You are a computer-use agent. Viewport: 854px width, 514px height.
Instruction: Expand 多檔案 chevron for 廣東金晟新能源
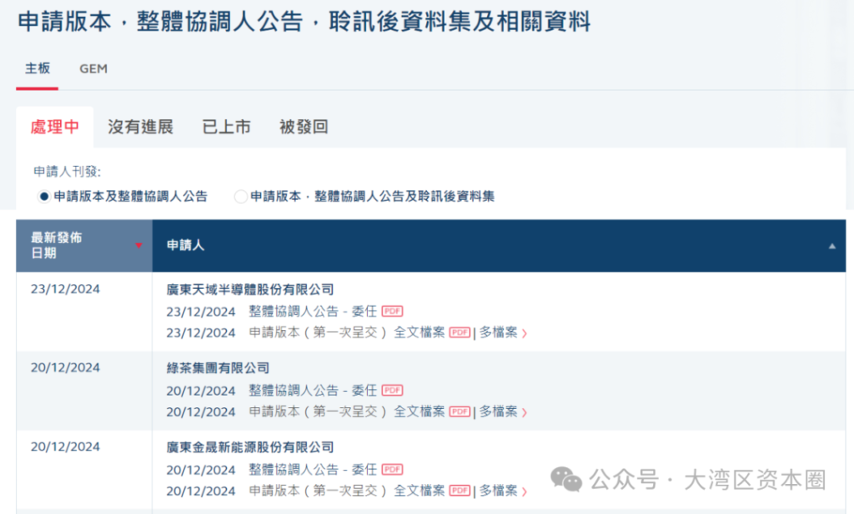pos(525,492)
